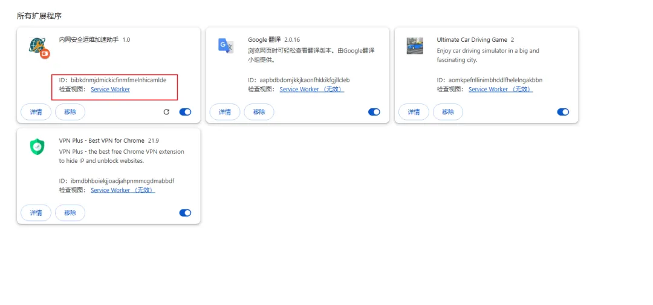Viewport: 653px width, 305px height.
Task: Click the VPN Plus green shield icon
Action: tap(37, 146)
